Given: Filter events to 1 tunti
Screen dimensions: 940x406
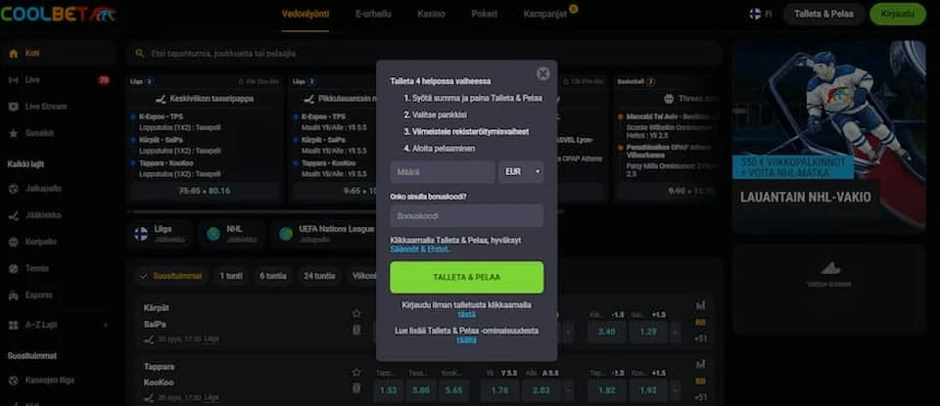Looking at the screenshot, I should [x=231, y=276].
